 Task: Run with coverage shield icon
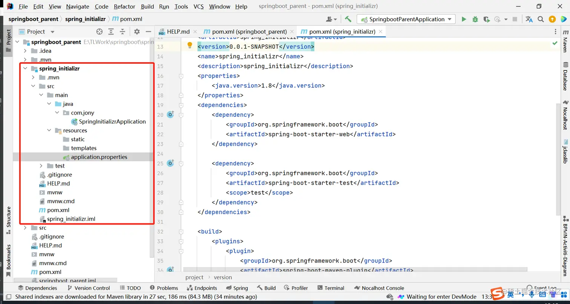click(x=486, y=19)
